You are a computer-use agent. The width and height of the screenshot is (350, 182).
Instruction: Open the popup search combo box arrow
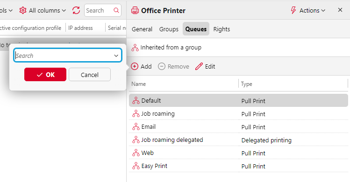pyautogui.click(x=116, y=56)
